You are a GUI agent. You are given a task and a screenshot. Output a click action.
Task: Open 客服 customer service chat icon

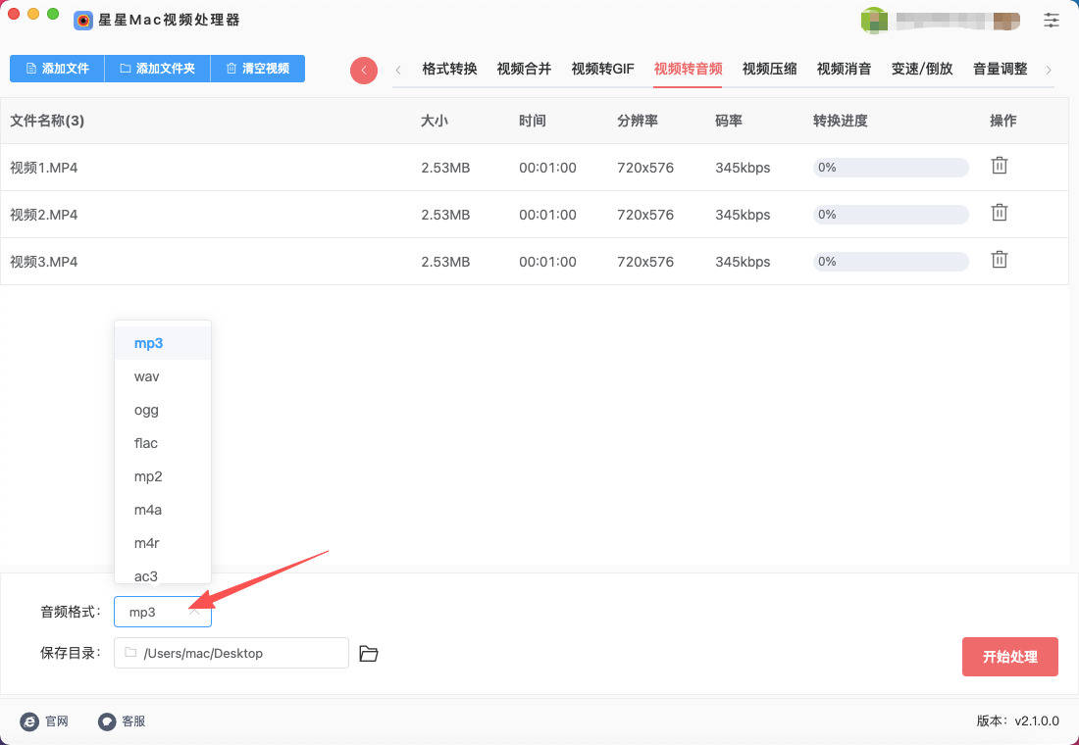(x=107, y=721)
